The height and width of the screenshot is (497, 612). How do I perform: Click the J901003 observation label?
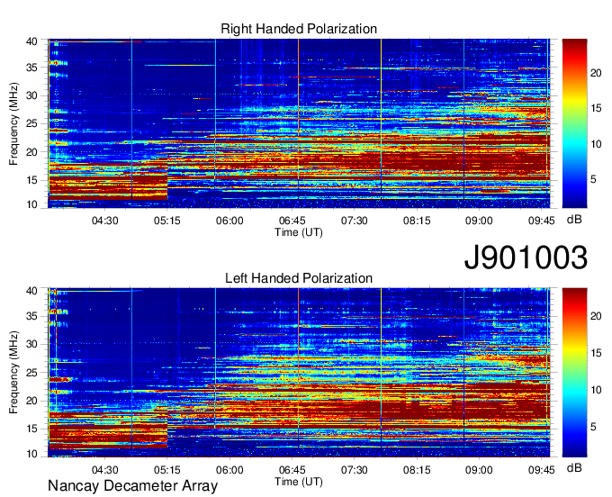526,257
